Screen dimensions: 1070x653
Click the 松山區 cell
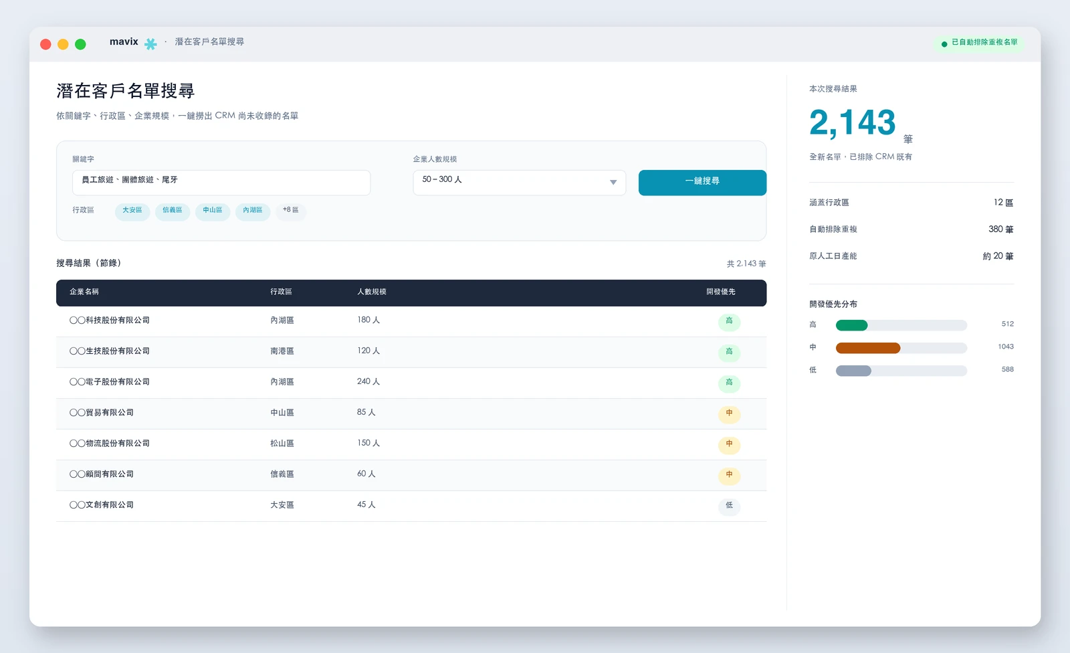pyautogui.click(x=282, y=444)
